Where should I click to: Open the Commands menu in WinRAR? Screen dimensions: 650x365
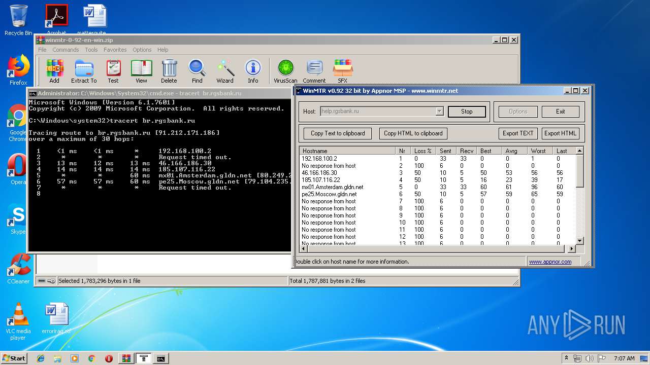66,50
